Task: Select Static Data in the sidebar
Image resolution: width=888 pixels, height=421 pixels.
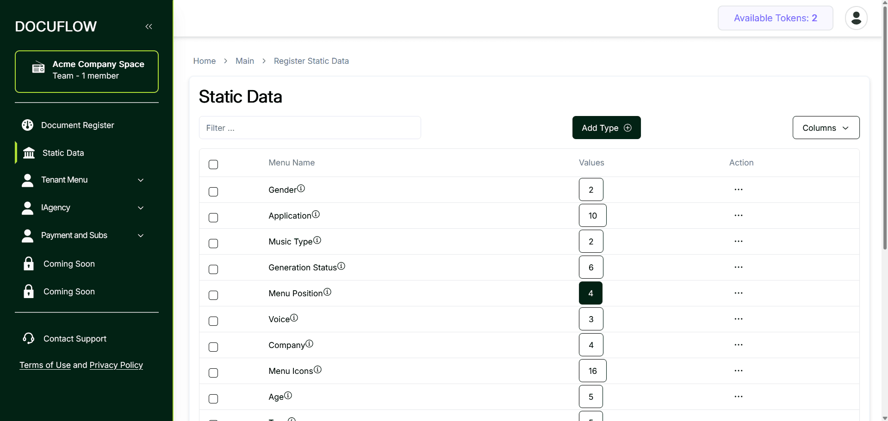Action: tap(63, 153)
